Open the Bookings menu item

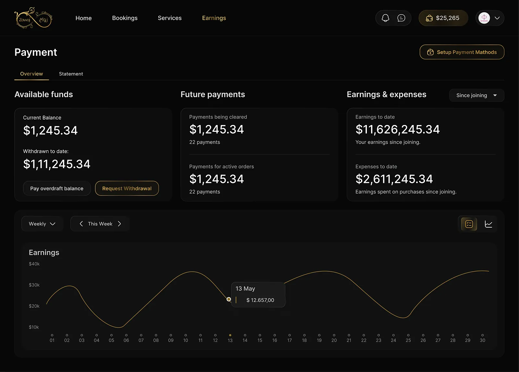125,18
